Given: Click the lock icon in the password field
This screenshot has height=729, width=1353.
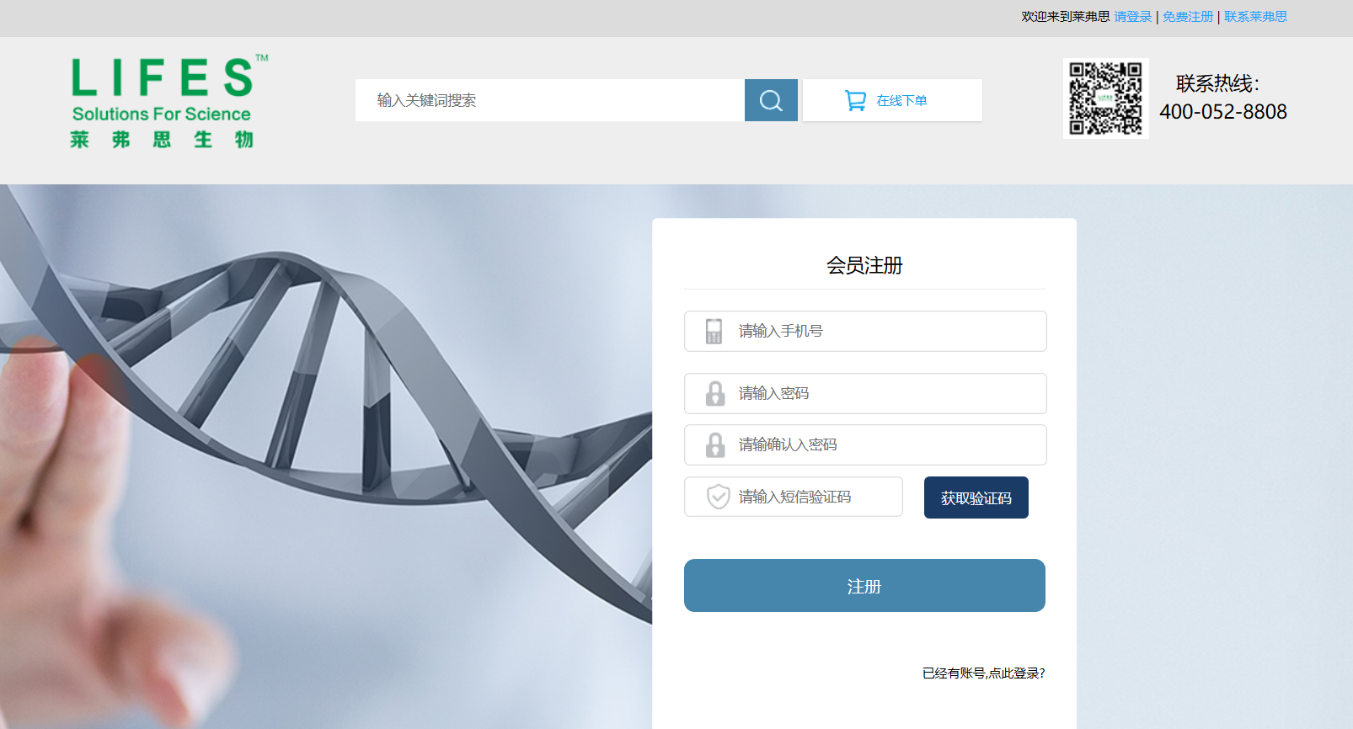Looking at the screenshot, I should coord(715,393).
